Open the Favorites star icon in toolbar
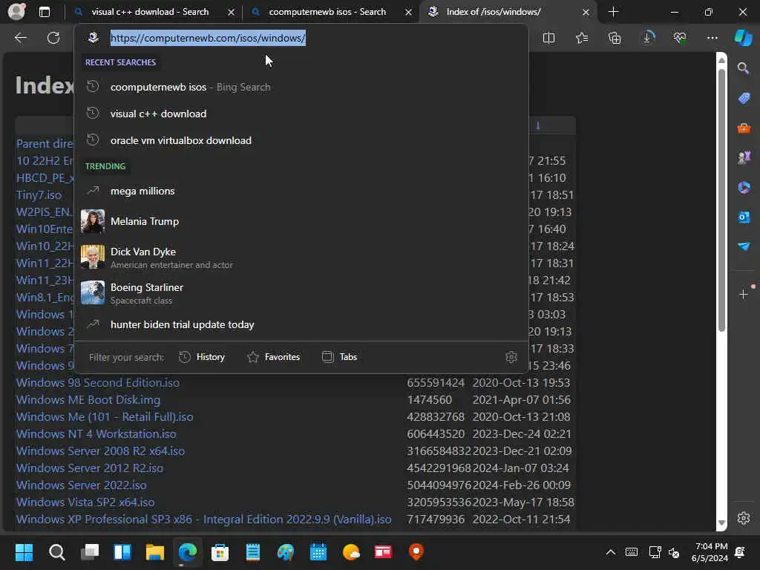The image size is (760, 570). pyautogui.click(x=582, y=38)
